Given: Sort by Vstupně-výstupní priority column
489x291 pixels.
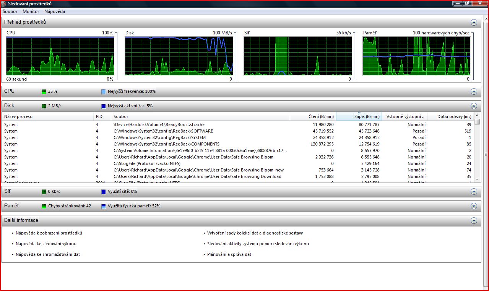Looking at the screenshot, I should [405, 116].
